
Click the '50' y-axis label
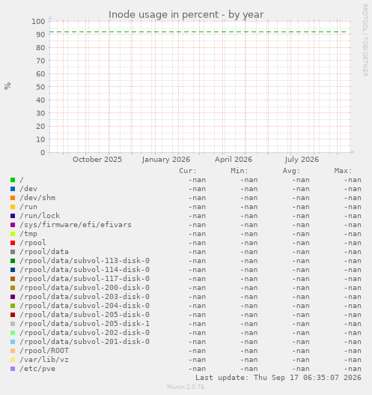[x=40, y=87]
